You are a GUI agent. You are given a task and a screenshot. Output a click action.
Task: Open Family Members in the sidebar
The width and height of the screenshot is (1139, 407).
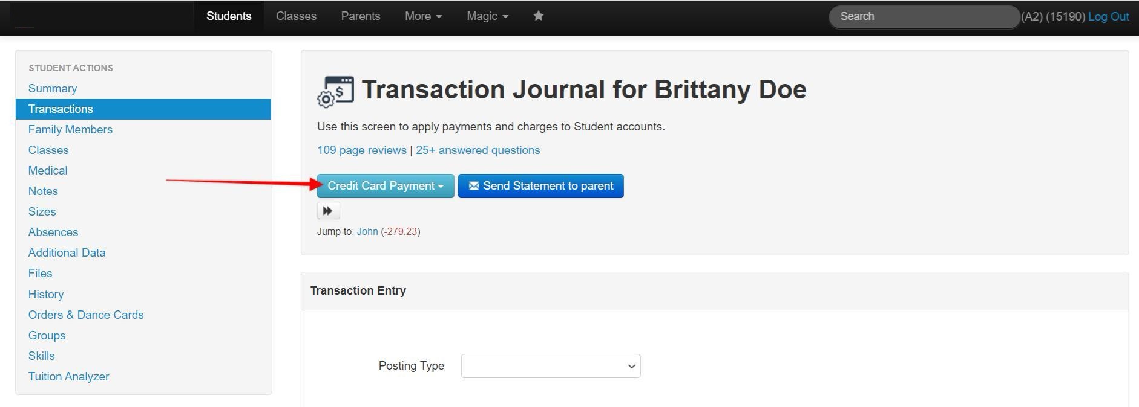(x=70, y=130)
